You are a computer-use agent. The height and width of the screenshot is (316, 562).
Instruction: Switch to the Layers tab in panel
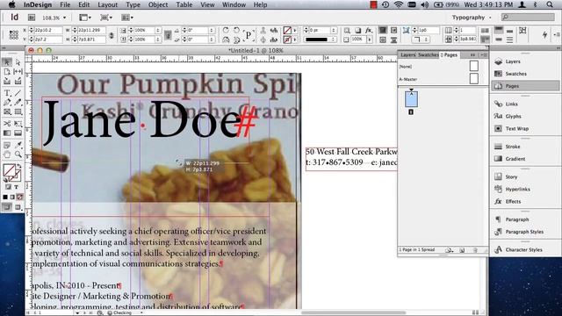[407, 54]
